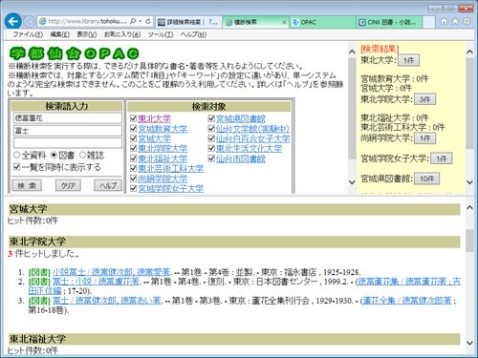
Task: Open the ツール(T) menu
Action: point(161,34)
